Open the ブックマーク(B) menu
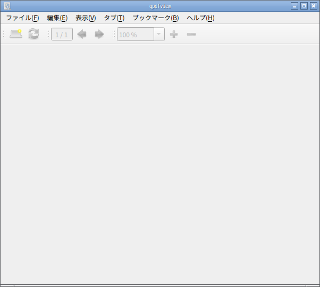This screenshot has height=287, width=320. tap(156, 18)
